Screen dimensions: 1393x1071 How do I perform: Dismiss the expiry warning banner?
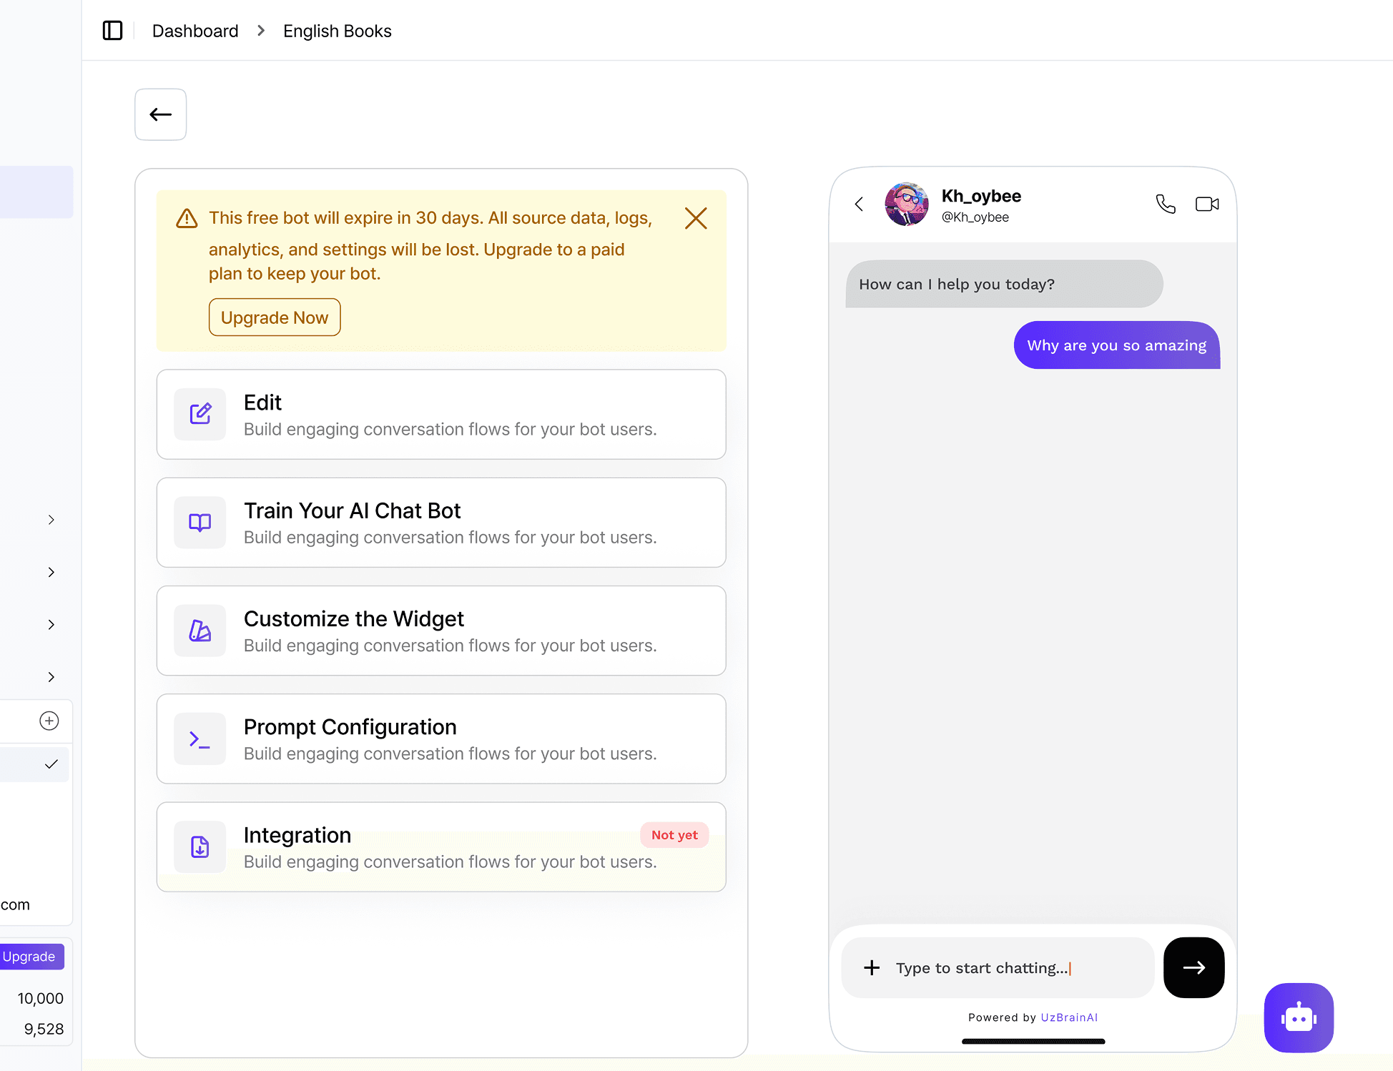pos(695,218)
